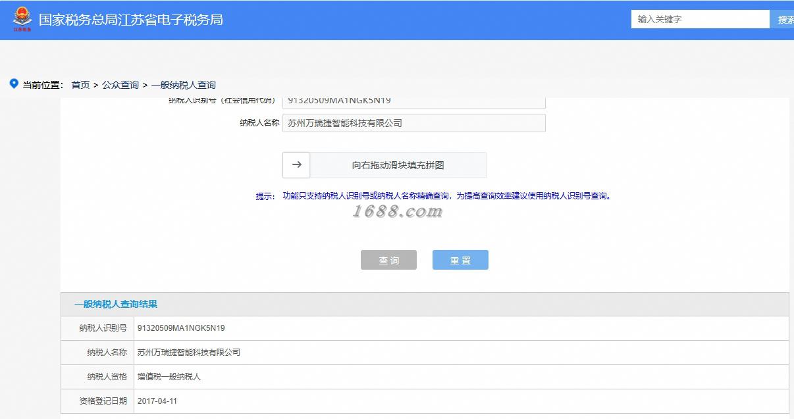
Task: Click the 向右拖动滑块填充拼图 slider track
Action: coord(384,165)
